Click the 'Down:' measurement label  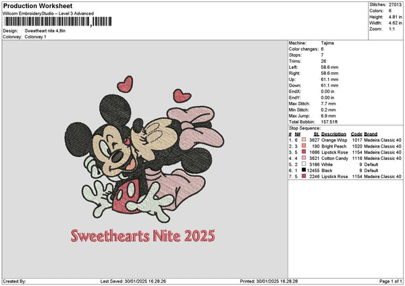[295, 86]
